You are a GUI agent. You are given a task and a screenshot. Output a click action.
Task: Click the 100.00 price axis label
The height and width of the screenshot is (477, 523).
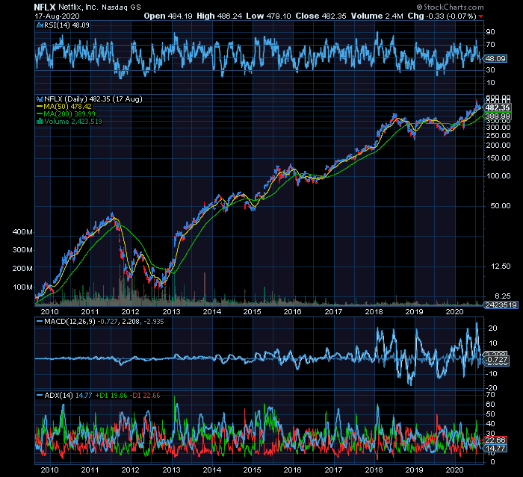click(x=498, y=176)
